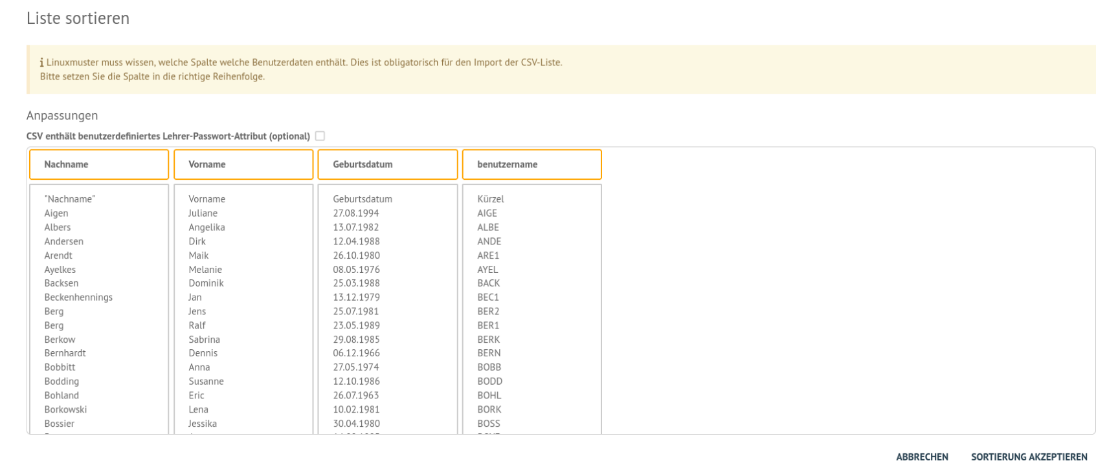1107x476 pixels.
Task: Click the first name 'Jessika'
Action: click(203, 424)
